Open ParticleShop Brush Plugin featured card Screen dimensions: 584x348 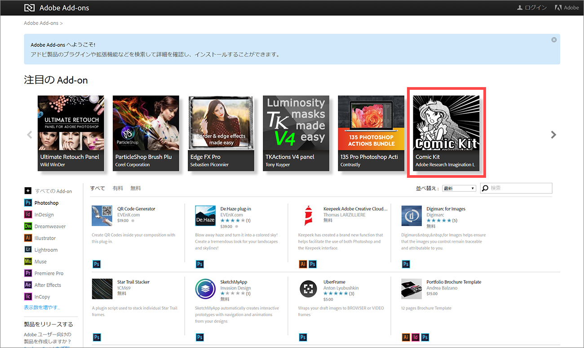click(146, 133)
